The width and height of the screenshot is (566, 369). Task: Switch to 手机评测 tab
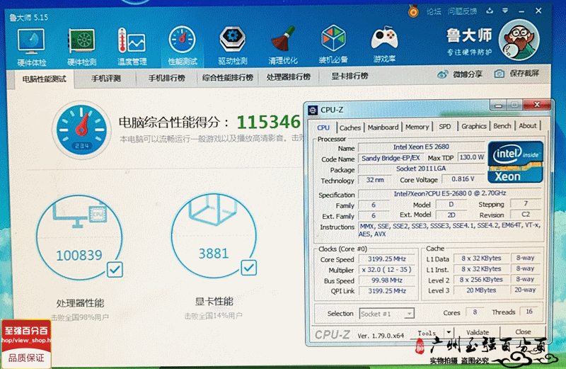pyautogui.click(x=105, y=79)
